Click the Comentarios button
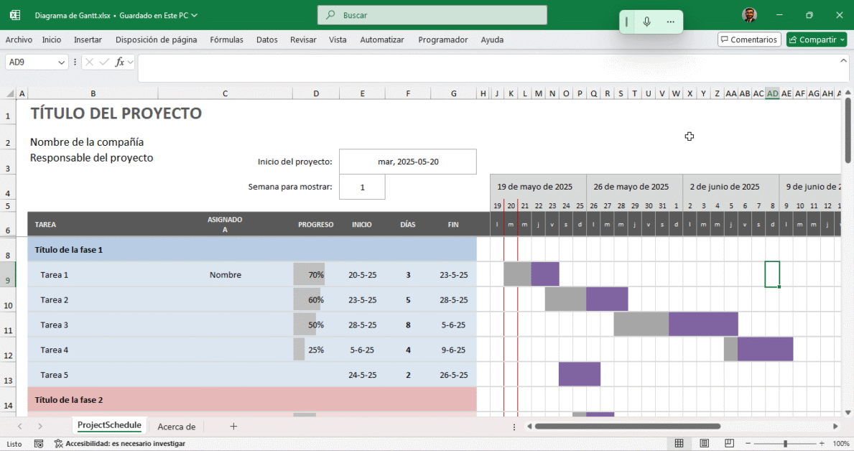Screen dimensions: 854x451 pos(749,40)
